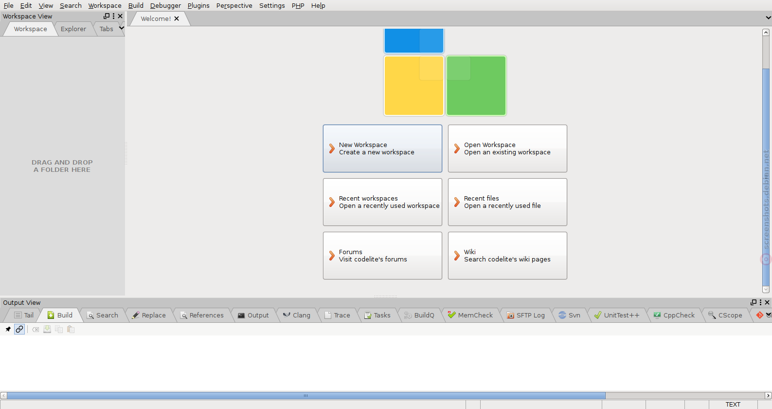Open the Perspective menu
This screenshot has width=772, height=409.
click(x=234, y=5)
